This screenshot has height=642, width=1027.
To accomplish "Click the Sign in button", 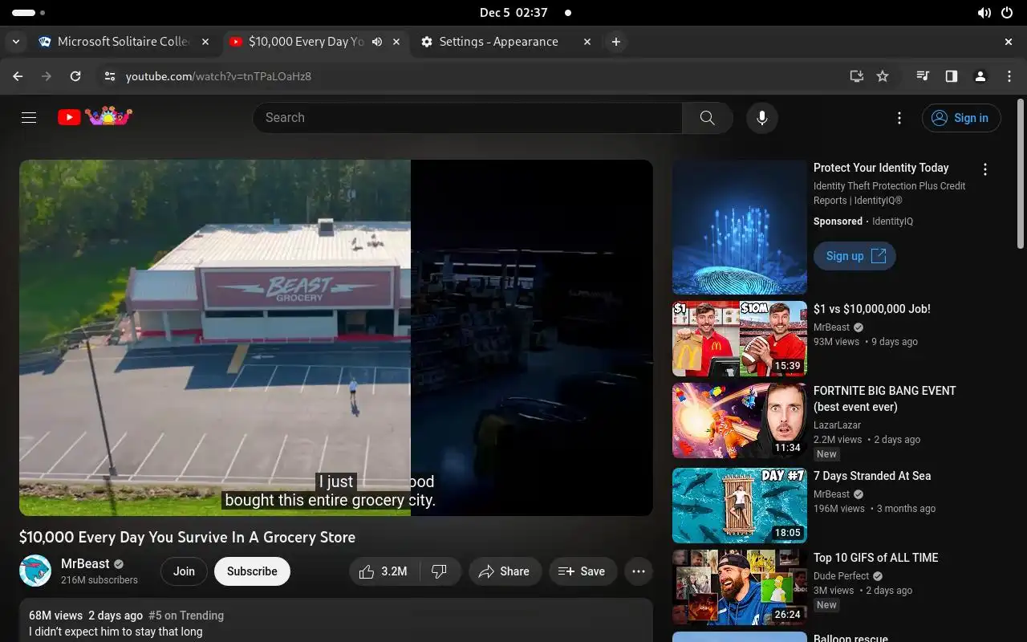I will 961,118.
